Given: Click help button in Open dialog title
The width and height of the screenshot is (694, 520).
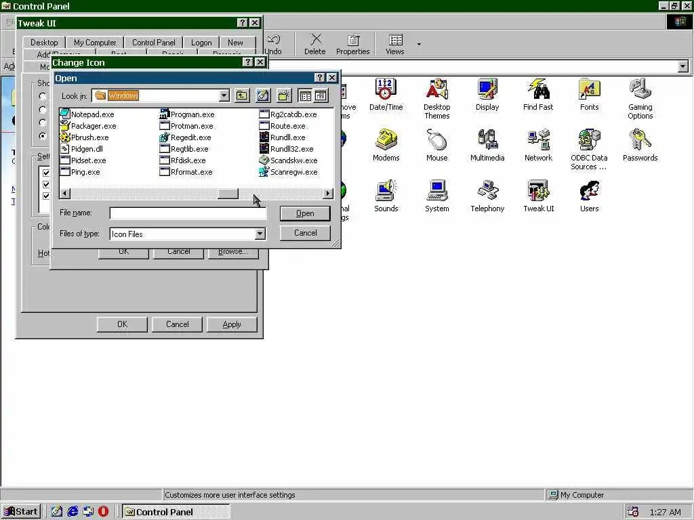Looking at the screenshot, I should [320, 77].
